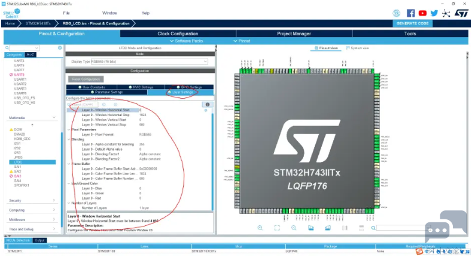Open the Window menu
472x260 pixels.
pyautogui.click(x=109, y=13)
